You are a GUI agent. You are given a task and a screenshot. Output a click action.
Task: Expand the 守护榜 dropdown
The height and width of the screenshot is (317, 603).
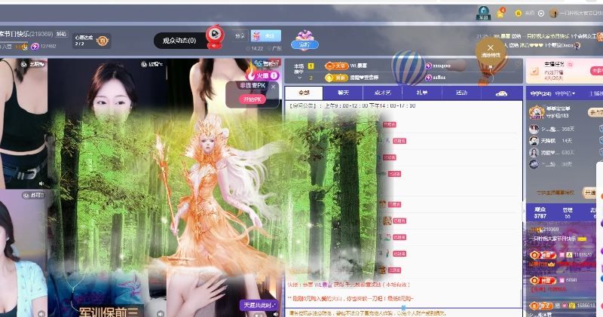(x=566, y=93)
